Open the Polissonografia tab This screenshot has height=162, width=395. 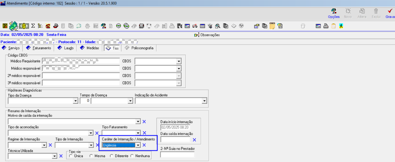coord(139,48)
